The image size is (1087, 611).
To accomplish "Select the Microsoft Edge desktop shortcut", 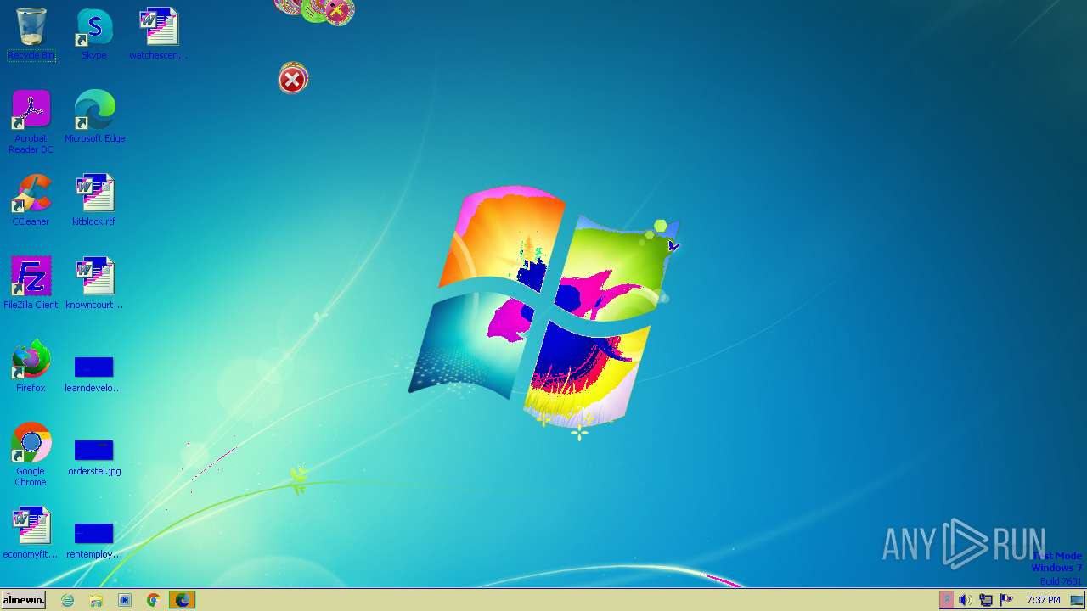I will tap(94, 117).
